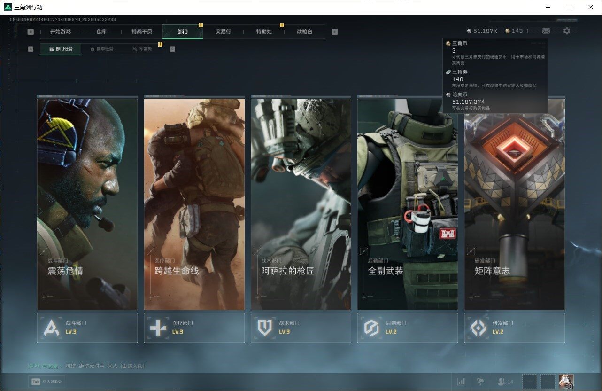Click the 三角币 label in tooltip
The width and height of the screenshot is (602, 391).
click(x=460, y=43)
